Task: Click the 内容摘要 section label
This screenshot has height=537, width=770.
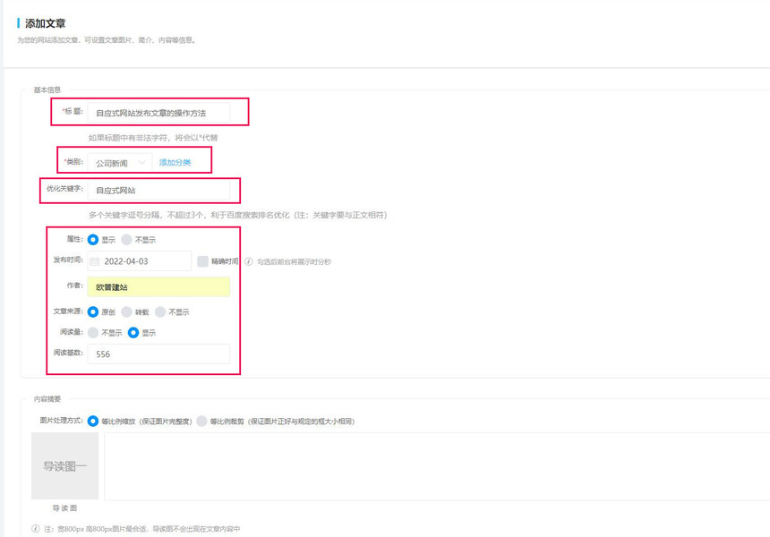Action: [x=47, y=399]
